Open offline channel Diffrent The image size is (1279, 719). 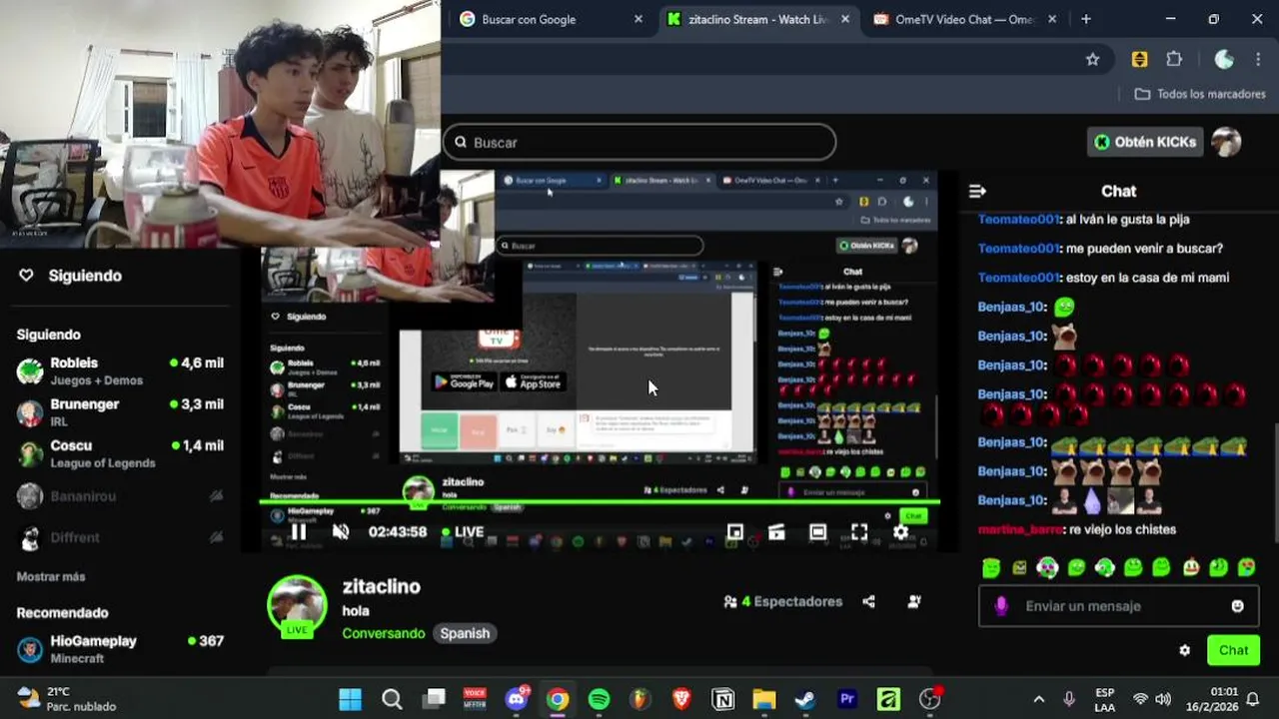120,537
